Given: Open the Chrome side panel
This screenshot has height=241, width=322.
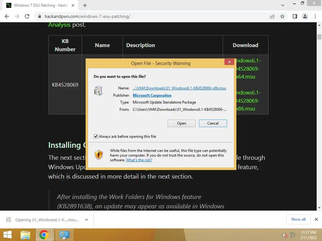Looking at the screenshot, I should pyautogui.click(x=295, y=16).
